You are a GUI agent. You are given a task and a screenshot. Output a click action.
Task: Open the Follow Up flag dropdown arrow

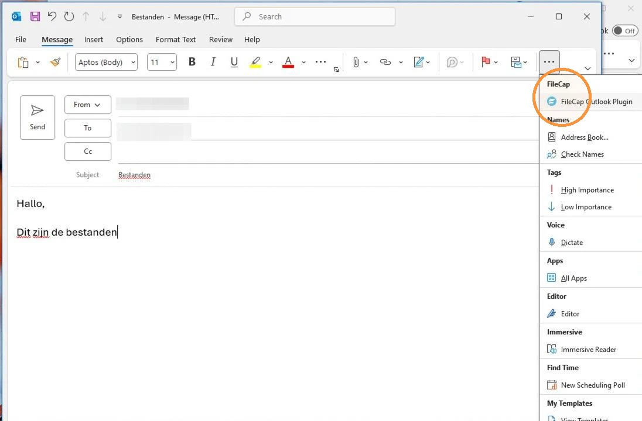tap(496, 63)
